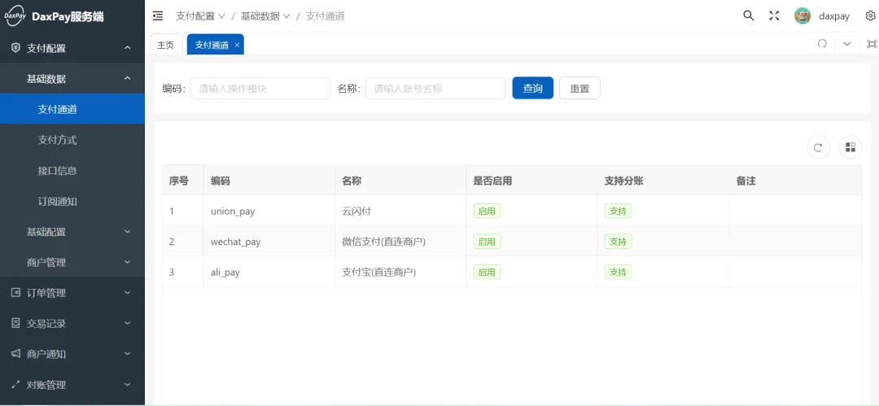The width and height of the screenshot is (879, 406).
Task: Click the 查询 button
Action: click(x=532, y=88)
